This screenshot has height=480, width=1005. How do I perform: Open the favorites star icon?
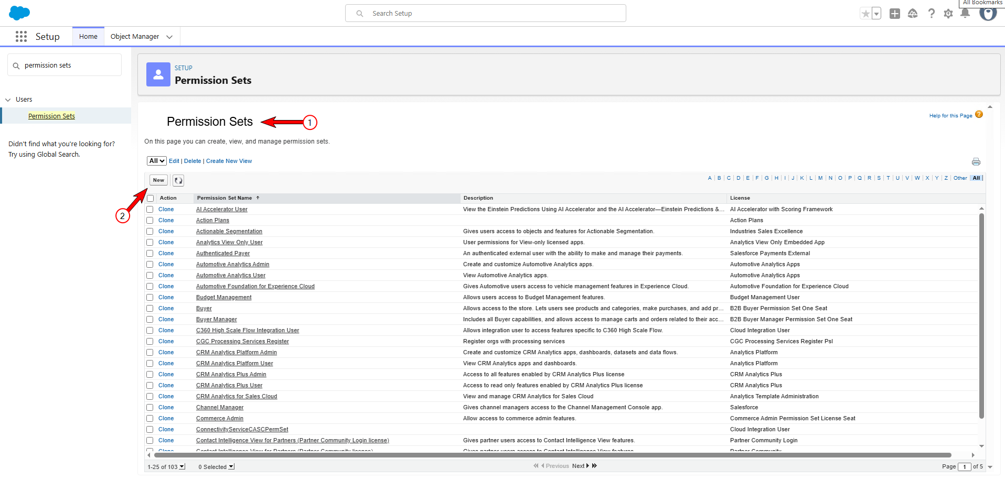[x=865, y=14]
